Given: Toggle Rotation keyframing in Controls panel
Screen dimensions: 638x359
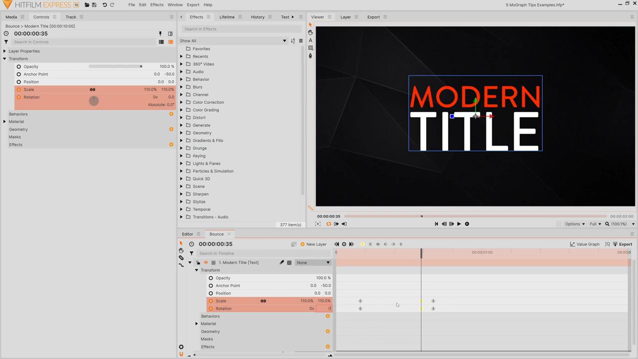Looking at the screenshot, I should [x=19, y=97].
